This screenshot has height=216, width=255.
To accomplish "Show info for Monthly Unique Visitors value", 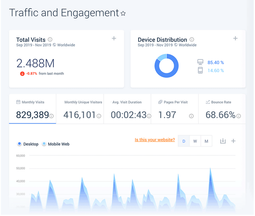I will coord(99,116).
